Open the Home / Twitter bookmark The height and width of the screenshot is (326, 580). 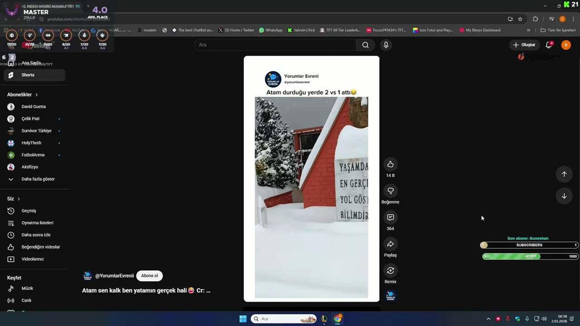[236, 30]
